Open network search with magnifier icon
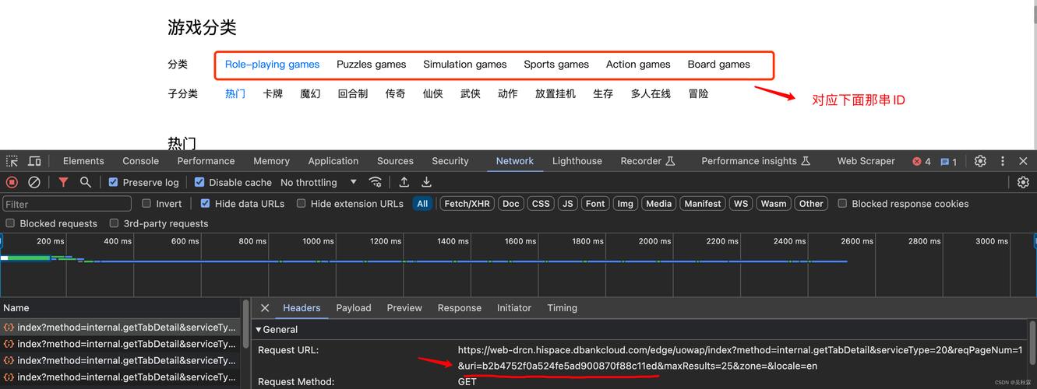This screenshot has width=1037, height=389. click(86, 182)
